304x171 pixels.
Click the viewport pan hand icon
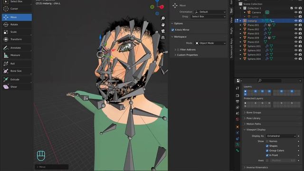(163, 25)
